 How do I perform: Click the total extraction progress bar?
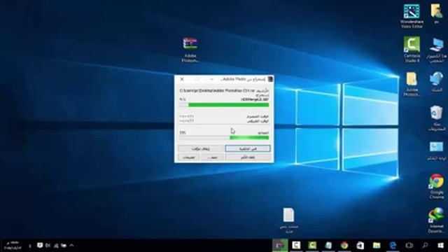point(224,138)
